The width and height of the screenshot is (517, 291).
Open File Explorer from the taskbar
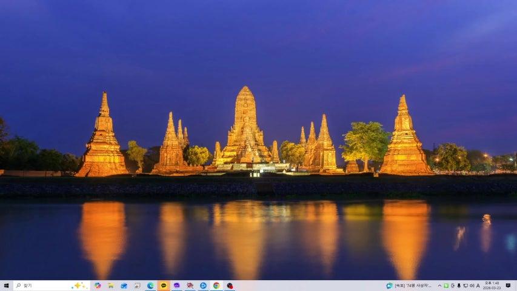click(x=110, y=286)
